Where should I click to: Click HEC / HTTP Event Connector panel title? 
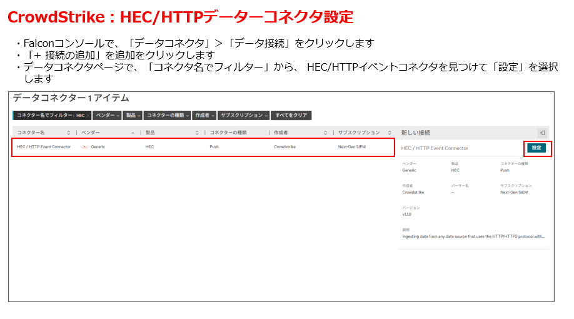[434, 148]
